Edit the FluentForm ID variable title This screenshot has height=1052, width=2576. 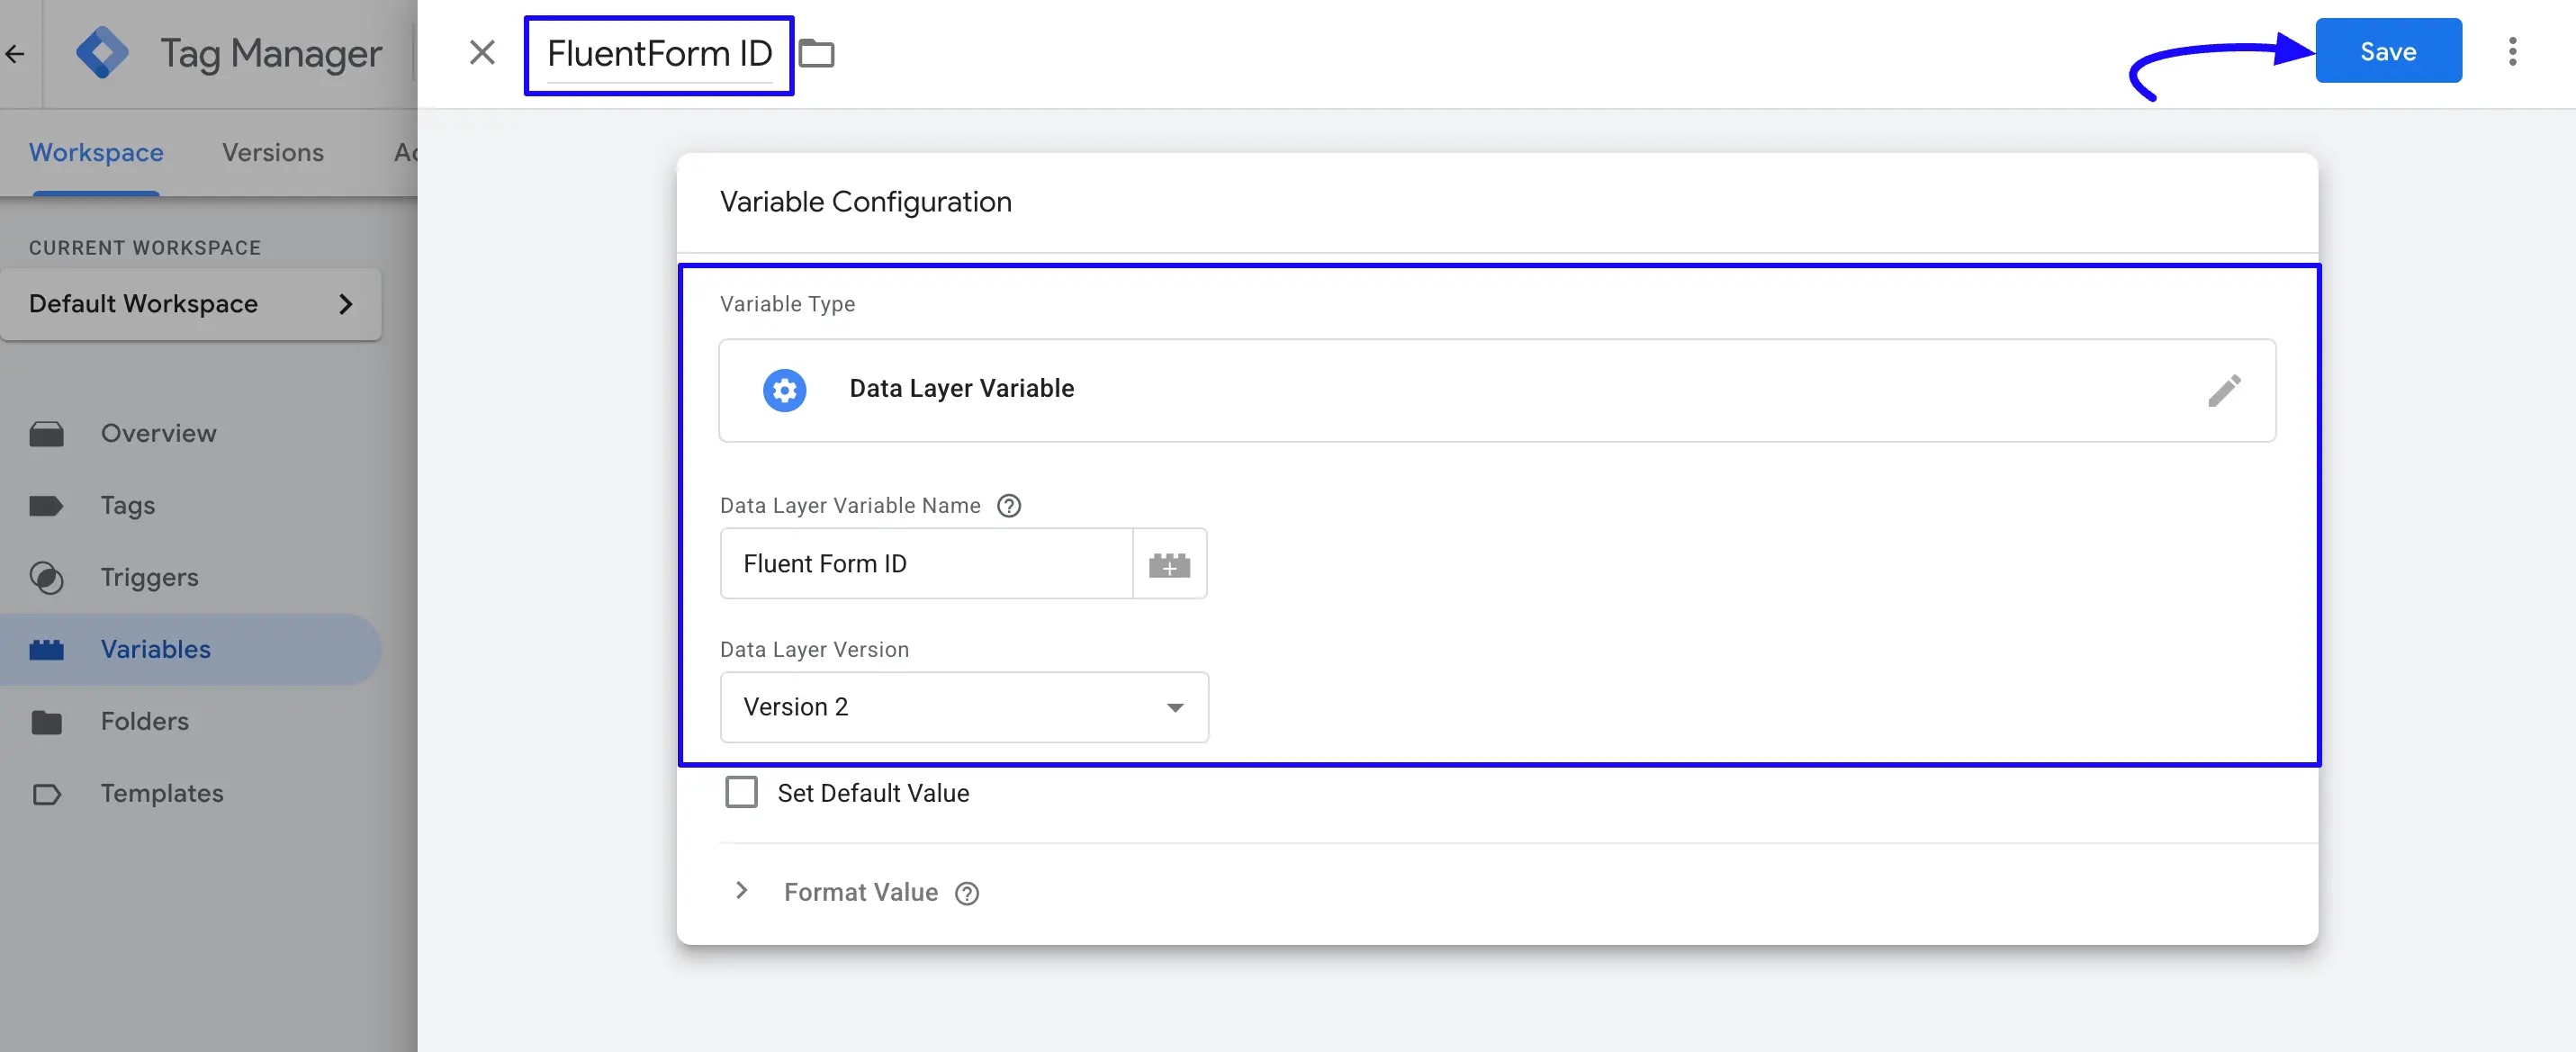pyautogui.click(x=659, y=54)
